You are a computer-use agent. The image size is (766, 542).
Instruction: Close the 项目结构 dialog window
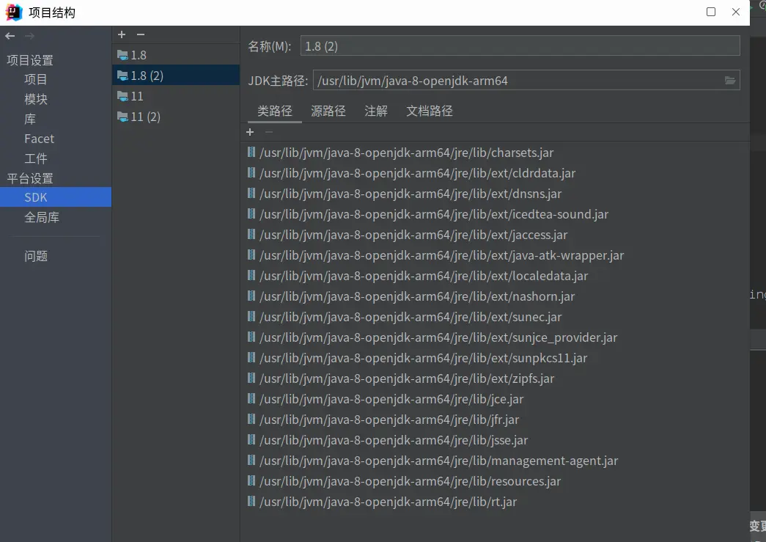pos(736,12)
